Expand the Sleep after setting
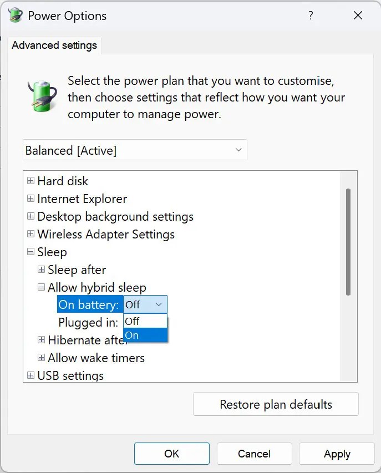381x473 pixels. [41, 269]
